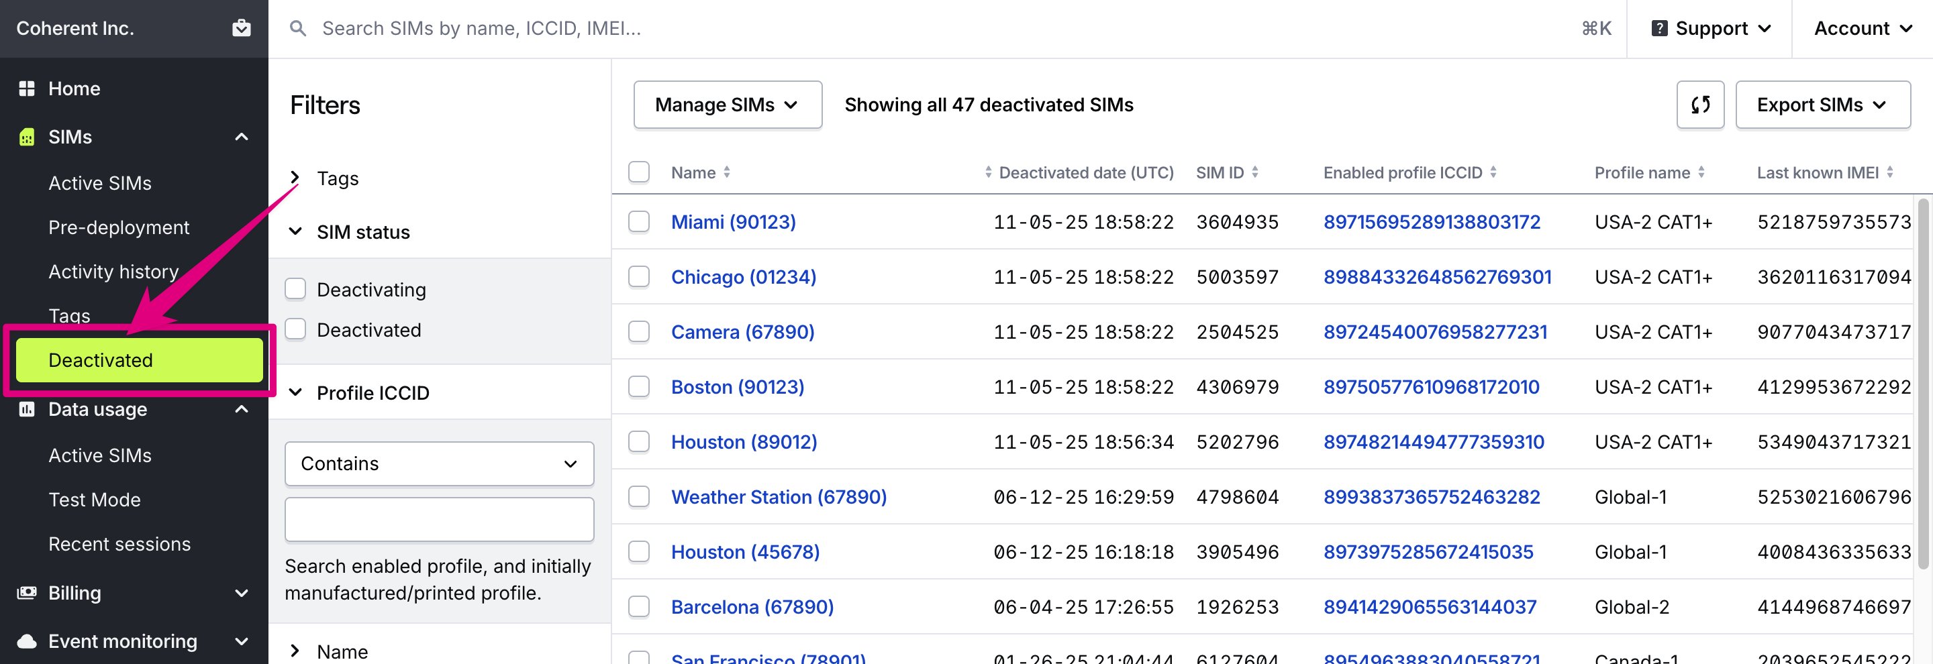Viewport: 1933px width, 664px height.
Task: Select the Houston (89012) row checkbox
Action: pyautogui.click(x=638, y=441)
